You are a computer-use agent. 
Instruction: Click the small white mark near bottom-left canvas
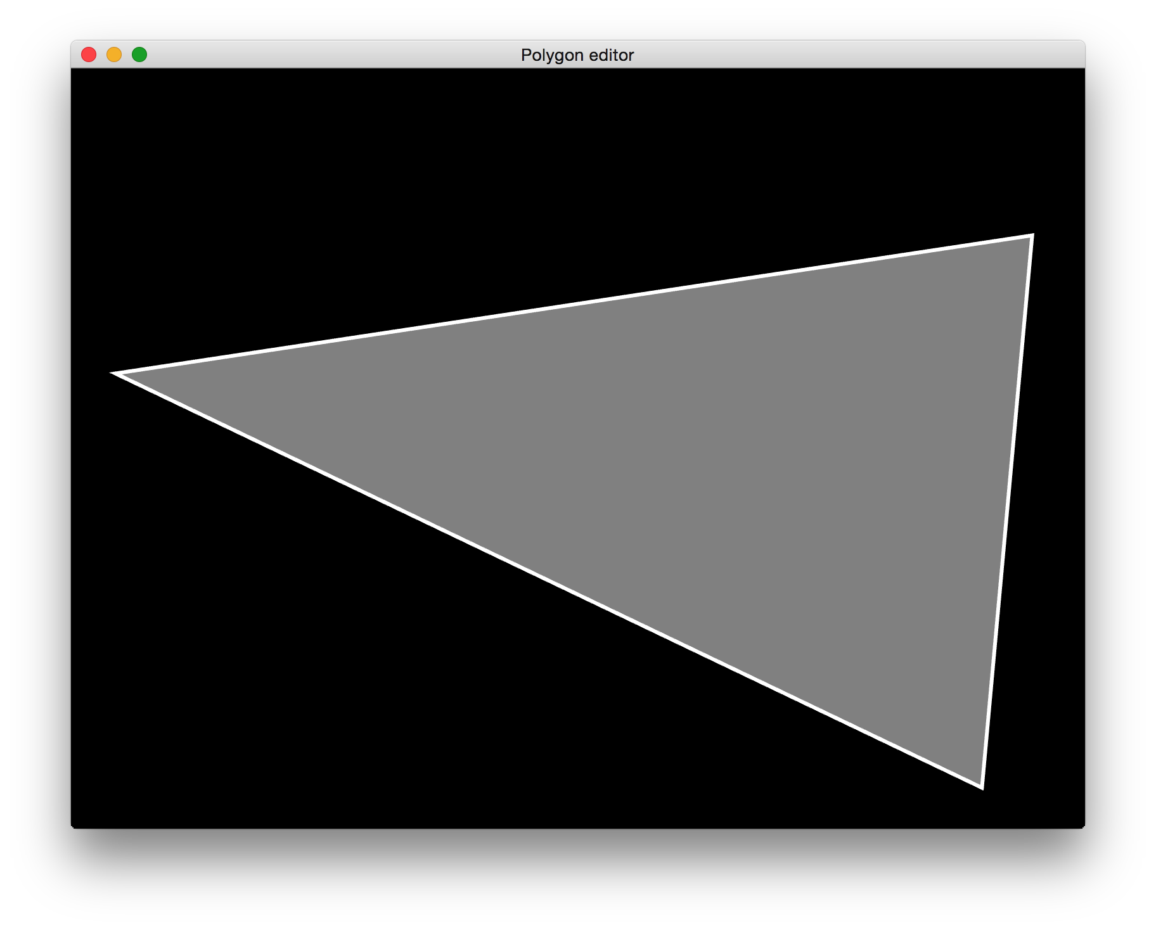pyautogui.click(x=72, y=827)
